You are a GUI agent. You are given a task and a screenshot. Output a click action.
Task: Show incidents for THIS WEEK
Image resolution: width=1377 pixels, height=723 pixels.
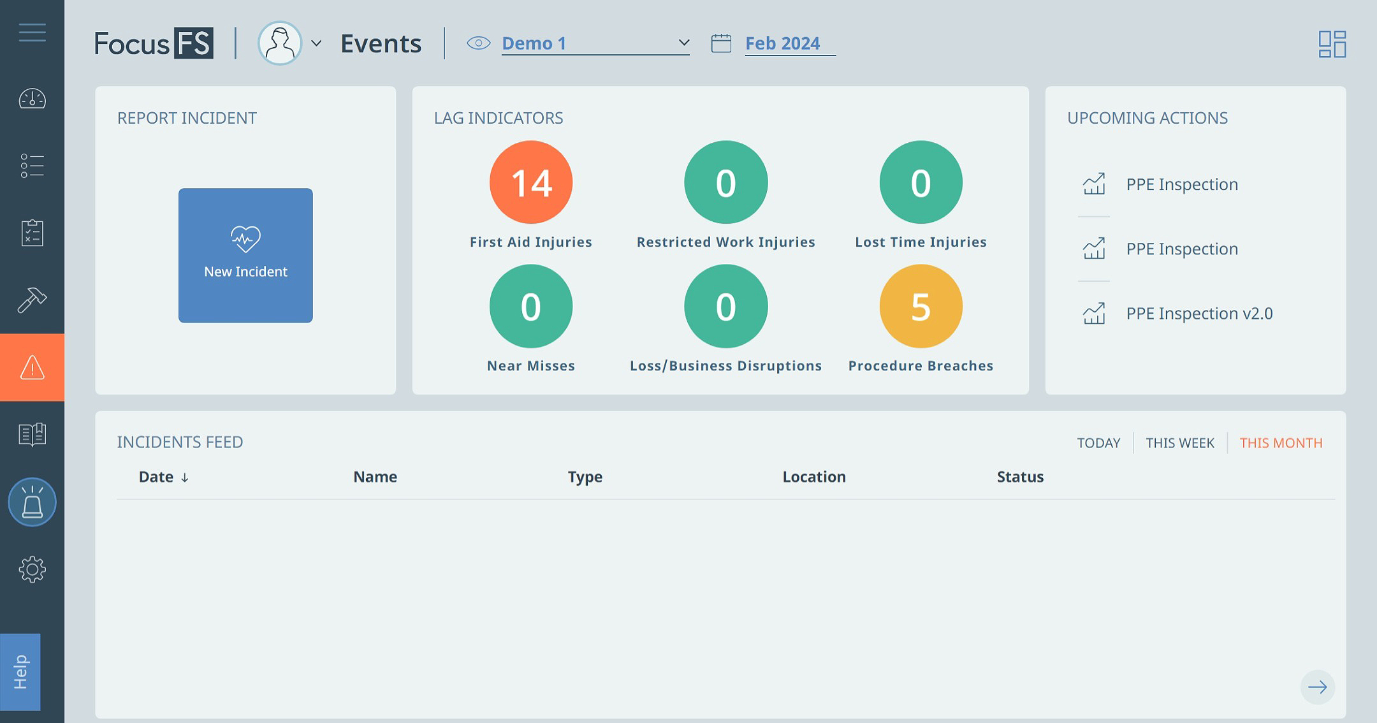point(1180,442)
